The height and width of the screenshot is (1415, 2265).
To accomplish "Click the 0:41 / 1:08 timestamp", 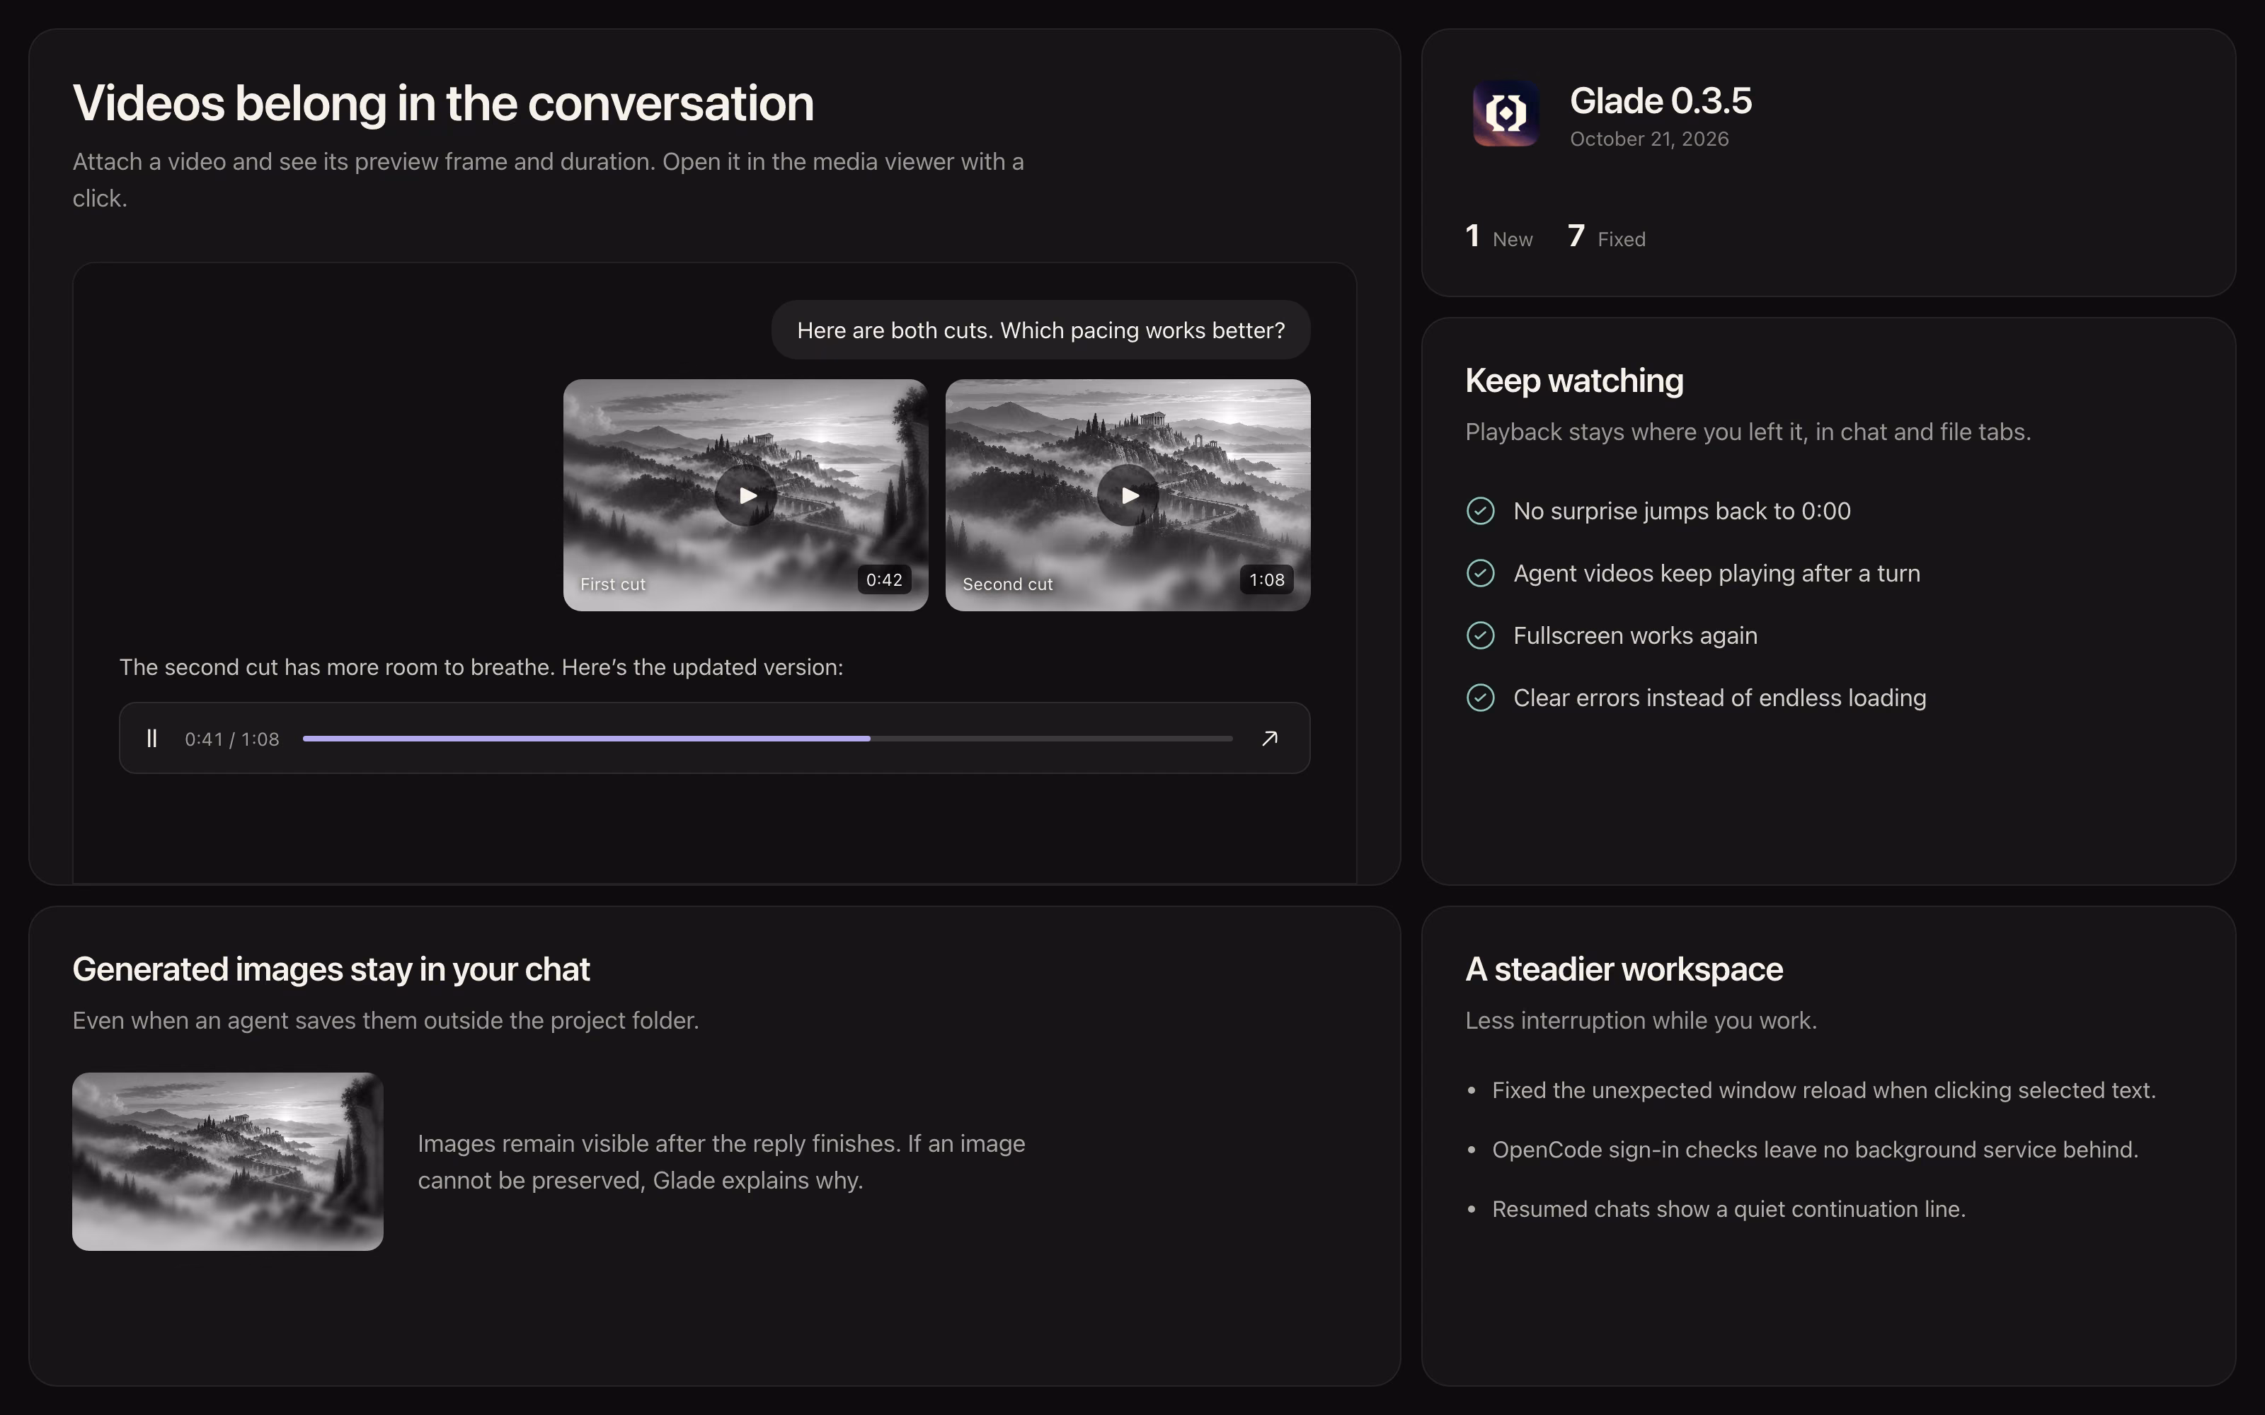I will (232, 739).
